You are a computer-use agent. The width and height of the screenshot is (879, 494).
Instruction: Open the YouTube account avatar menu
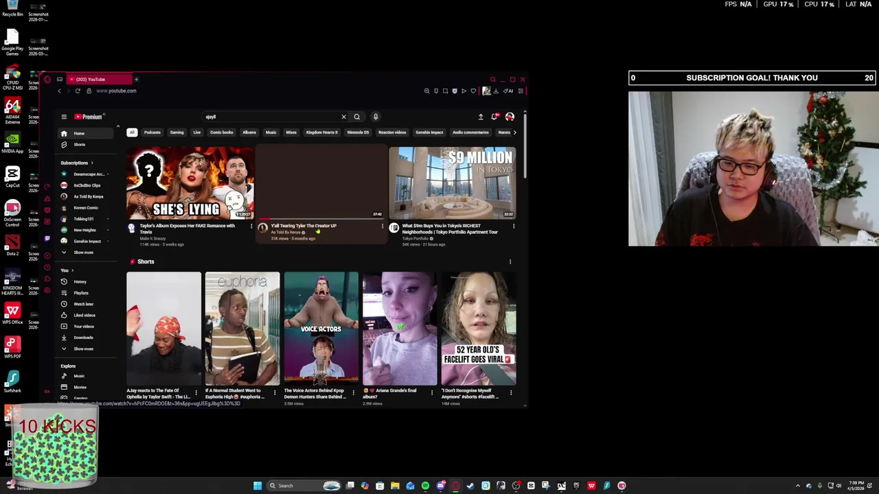[510, 117]
